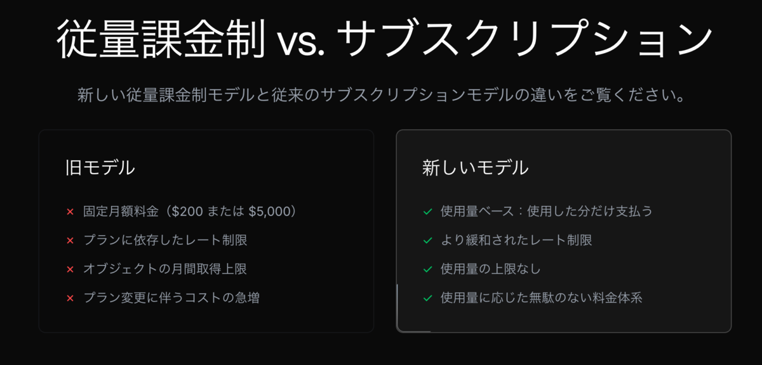The image size is (762, 365).
Task: Click the red X beside 固定月額料金
Action: [x=70, y=212]
